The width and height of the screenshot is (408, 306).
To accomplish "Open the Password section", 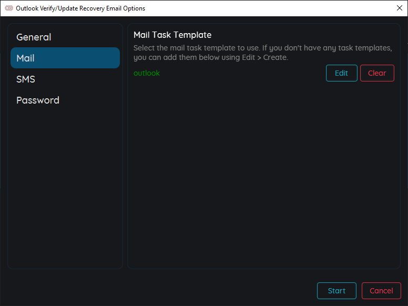I will pyautogui.click(x=65, y=100).
